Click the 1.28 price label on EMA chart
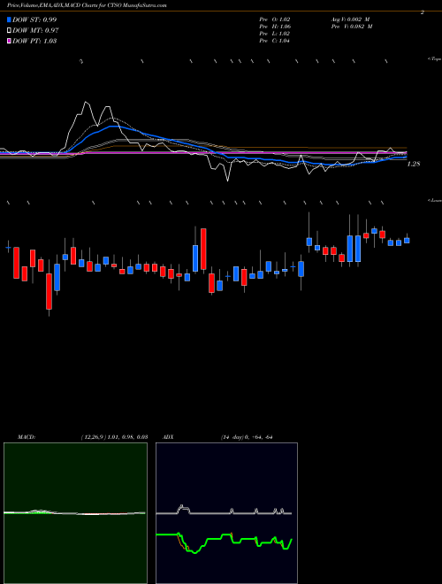The width and height of the screenshot is (442, 584). click(414, 164)
